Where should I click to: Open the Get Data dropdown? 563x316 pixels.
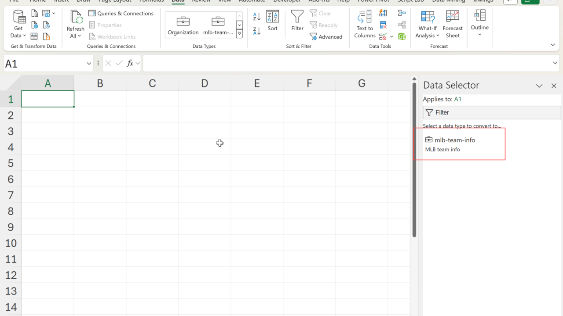pyautogui.click(x=18, y=36)
